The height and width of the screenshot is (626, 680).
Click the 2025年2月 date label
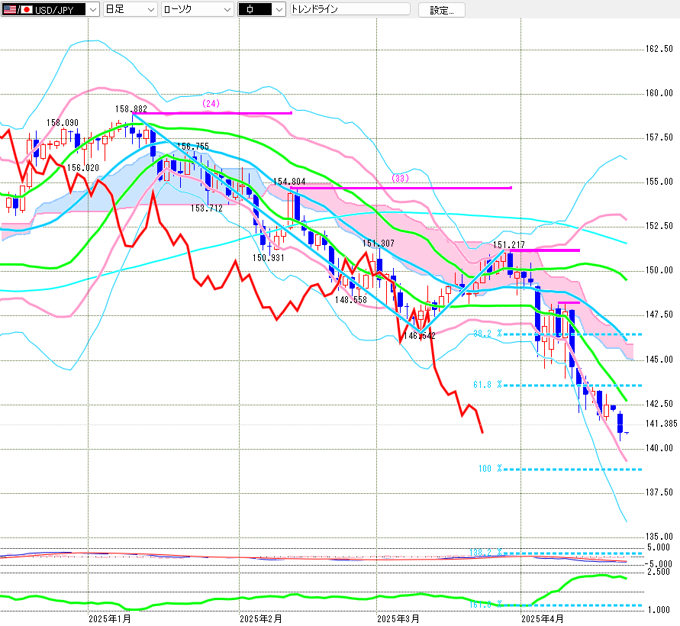point(261,619)
